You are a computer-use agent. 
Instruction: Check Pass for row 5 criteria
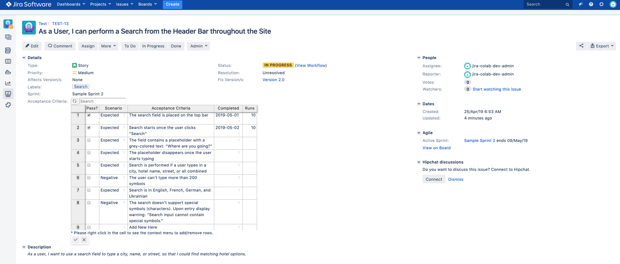(x=89, y=165)
